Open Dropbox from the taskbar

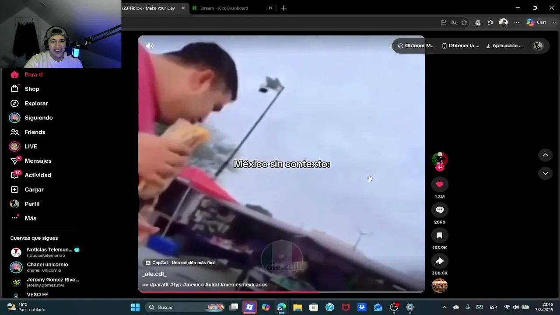click(x=362, y=307)
